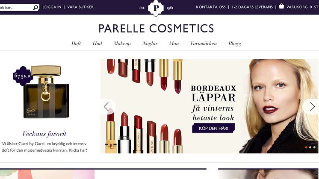The height and width of the screenshot is (179, 319).
Task: Click the KÖP DEN HÄR! button
Action: pos(213,128)
